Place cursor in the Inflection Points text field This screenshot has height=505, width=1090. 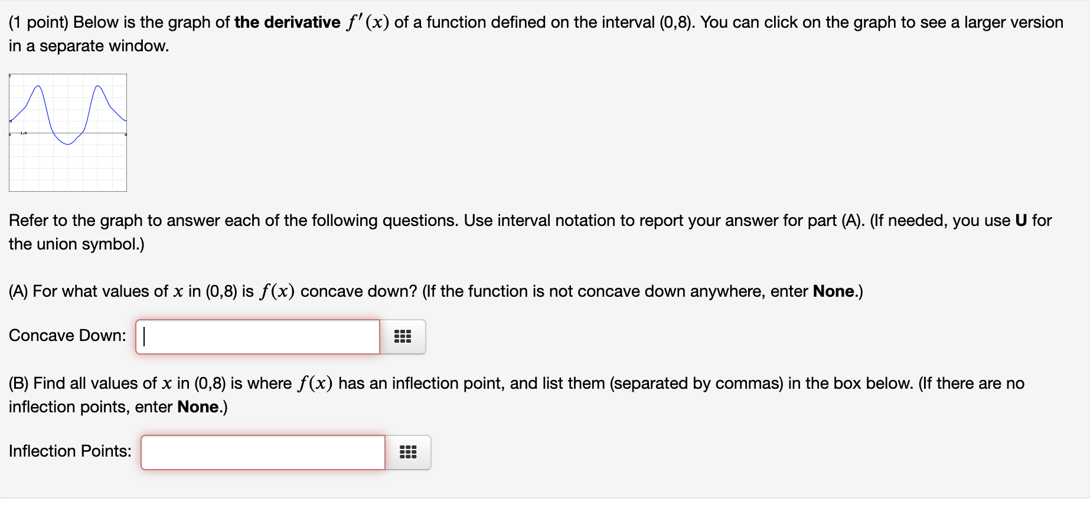pyautogui.click(x=262, y=452)
